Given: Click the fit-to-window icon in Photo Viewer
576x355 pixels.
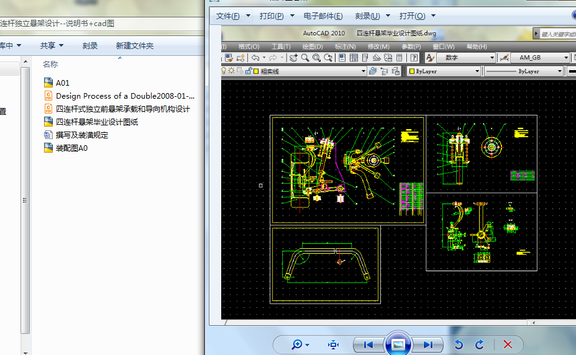Looking at the screenshot, I should [x=333, y=344].
